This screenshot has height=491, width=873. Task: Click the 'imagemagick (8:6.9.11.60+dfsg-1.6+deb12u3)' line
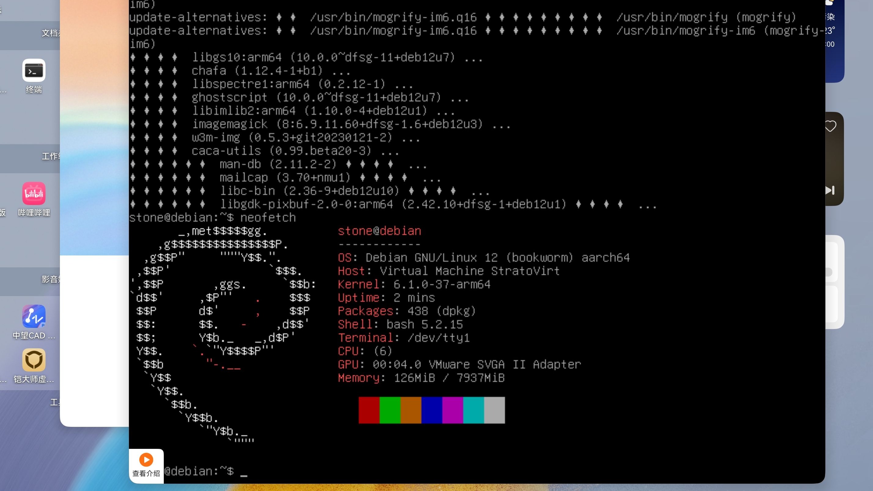pos(320,124)
